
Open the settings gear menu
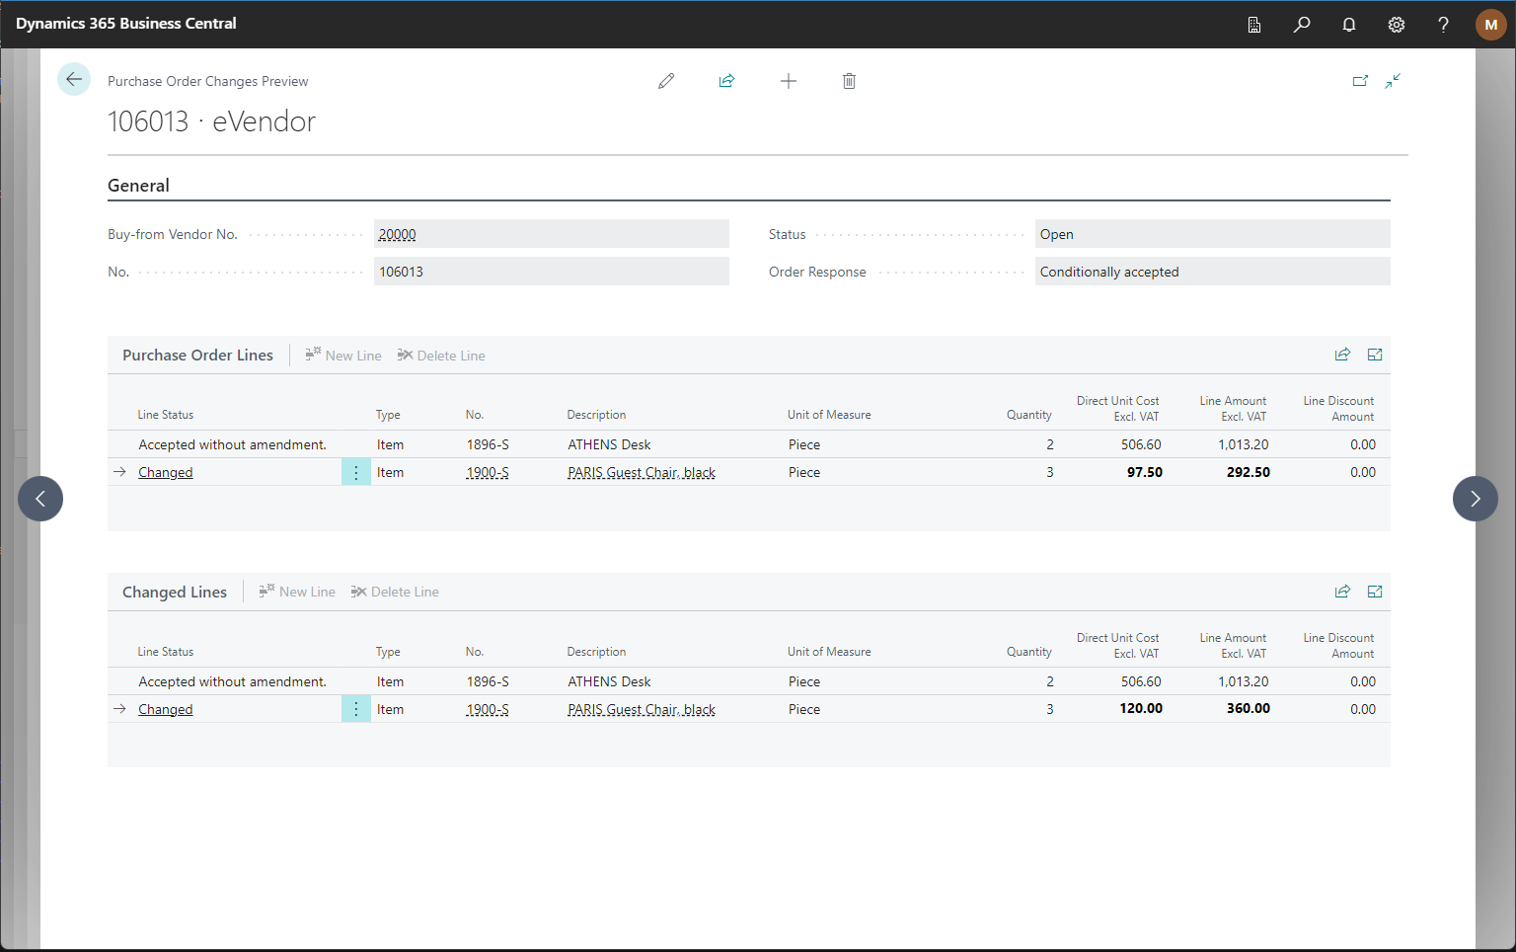(1397, 25)
